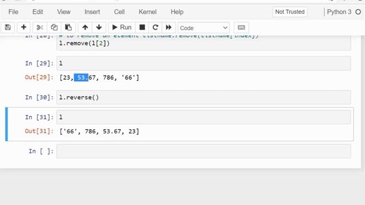This screenshot has height=205, width=365.
Task: Open the Kernel menu
Action: pos(148,12)
